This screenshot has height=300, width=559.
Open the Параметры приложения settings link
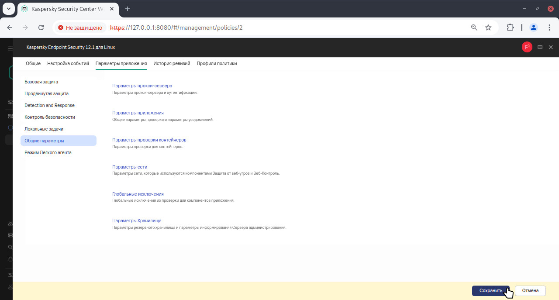click(138, 113)
